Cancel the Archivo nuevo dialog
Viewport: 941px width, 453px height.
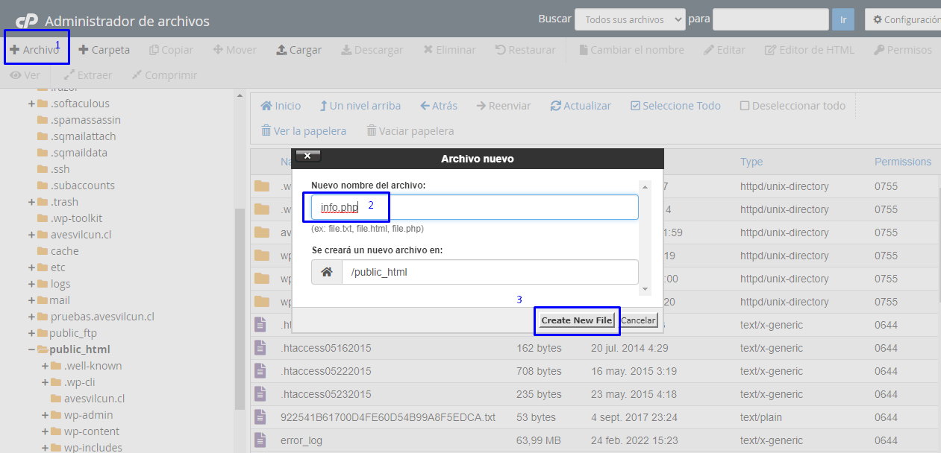click(638, 320)
